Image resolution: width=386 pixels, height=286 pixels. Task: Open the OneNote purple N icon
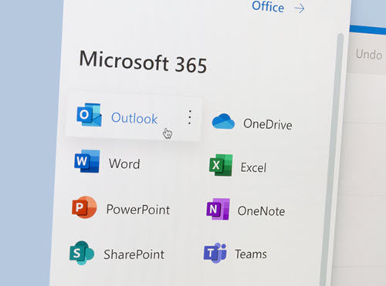(218, 209)
